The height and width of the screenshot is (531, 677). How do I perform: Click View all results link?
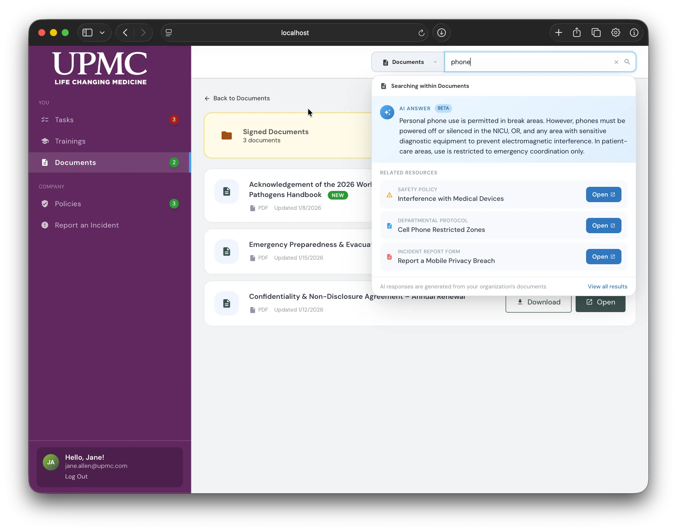607,287
